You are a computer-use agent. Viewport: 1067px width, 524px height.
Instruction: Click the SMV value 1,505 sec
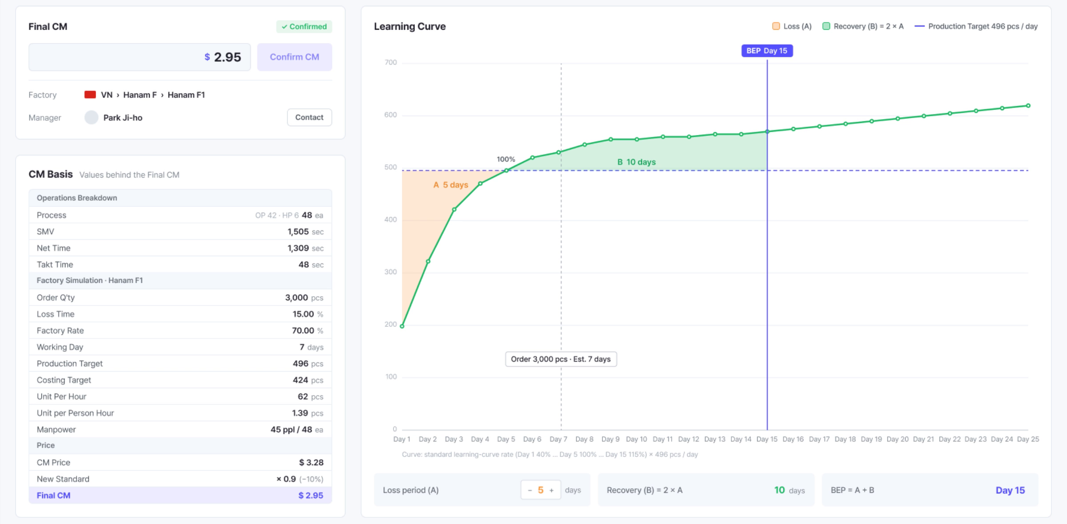(x=305, y=231)
